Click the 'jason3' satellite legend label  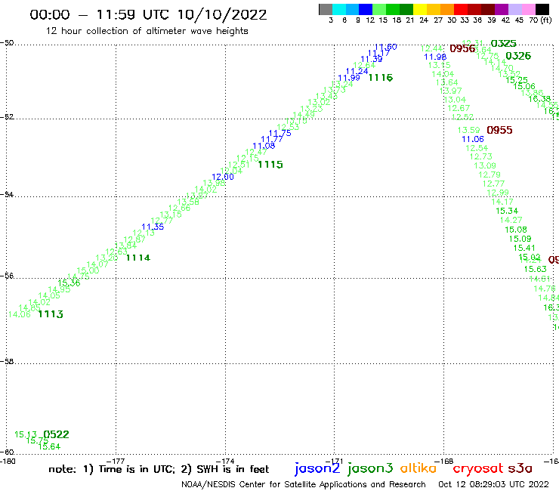[x=370, y=468]
